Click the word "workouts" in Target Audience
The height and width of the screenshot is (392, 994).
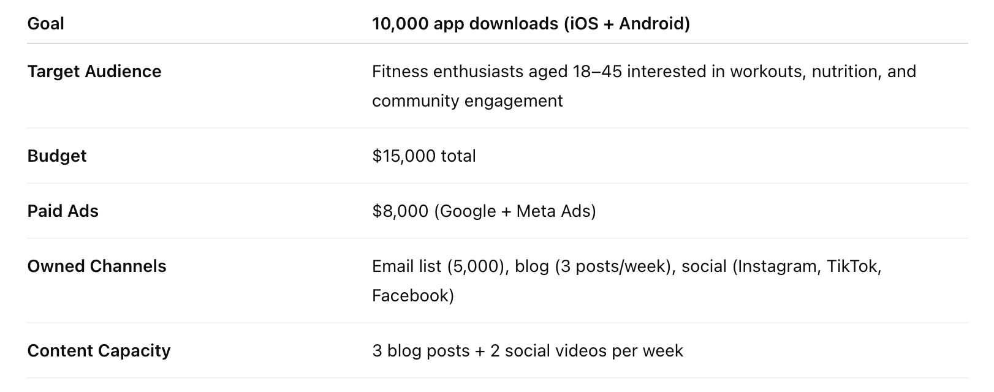tap(766, 72)
